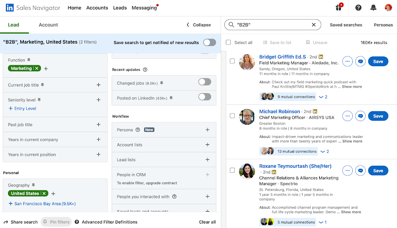Message Michael Robinson via chat icon
The image size is (397, 228).
pos(360,116)
